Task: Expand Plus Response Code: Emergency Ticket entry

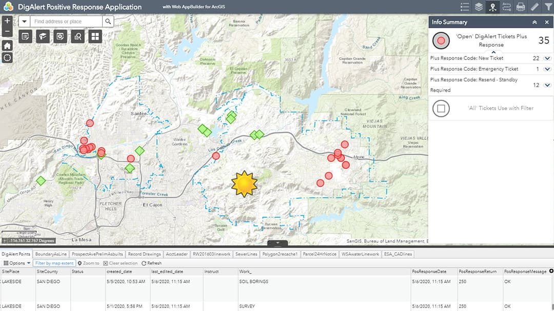Action: [x=547, y=69]
